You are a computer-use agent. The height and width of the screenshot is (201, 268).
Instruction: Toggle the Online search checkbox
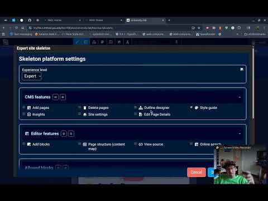tap(191, 144)
